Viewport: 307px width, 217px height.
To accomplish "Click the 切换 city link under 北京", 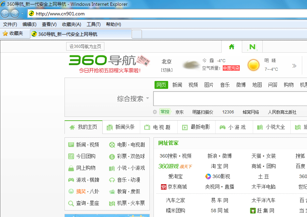I will pyautogui.click(x=167, y=70).
